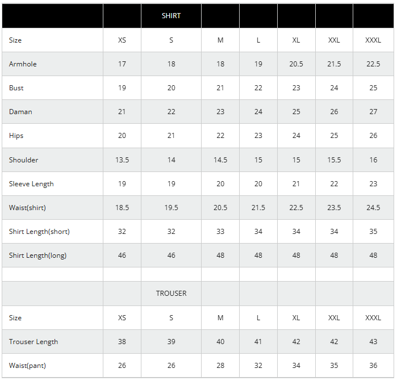The height and width of the screenshot is (381, 397).
Task: Click the Shirt Length(long) label
Action: [x=37, y=256]
